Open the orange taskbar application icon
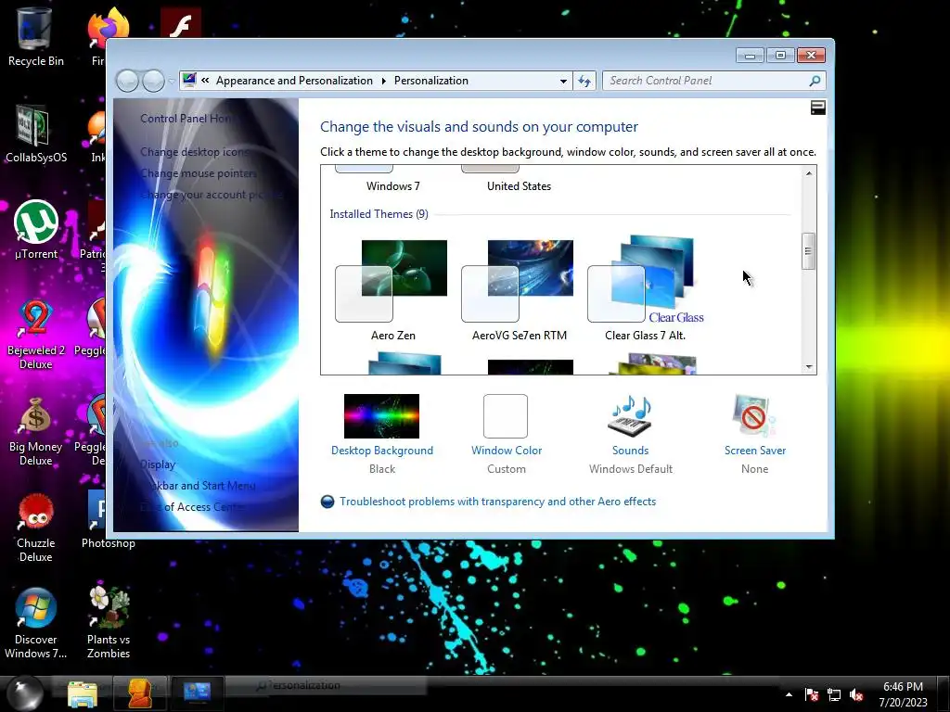This screenshot has height=712, width=950. pyautogui.click(x=140, y=693)
